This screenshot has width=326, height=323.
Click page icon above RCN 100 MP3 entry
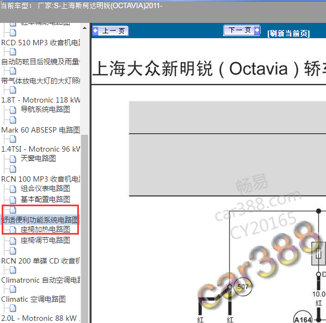click(13, 169)
